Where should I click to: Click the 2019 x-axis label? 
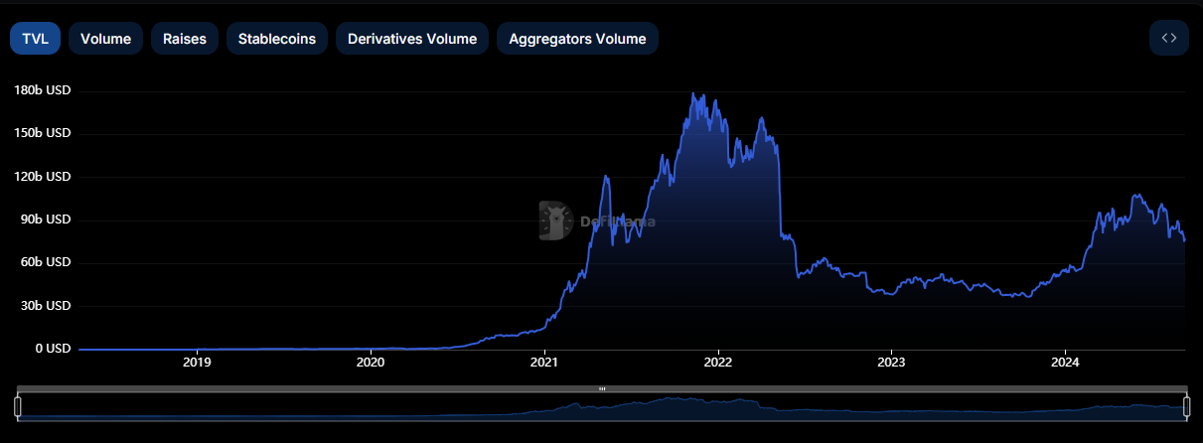point(197,363)
